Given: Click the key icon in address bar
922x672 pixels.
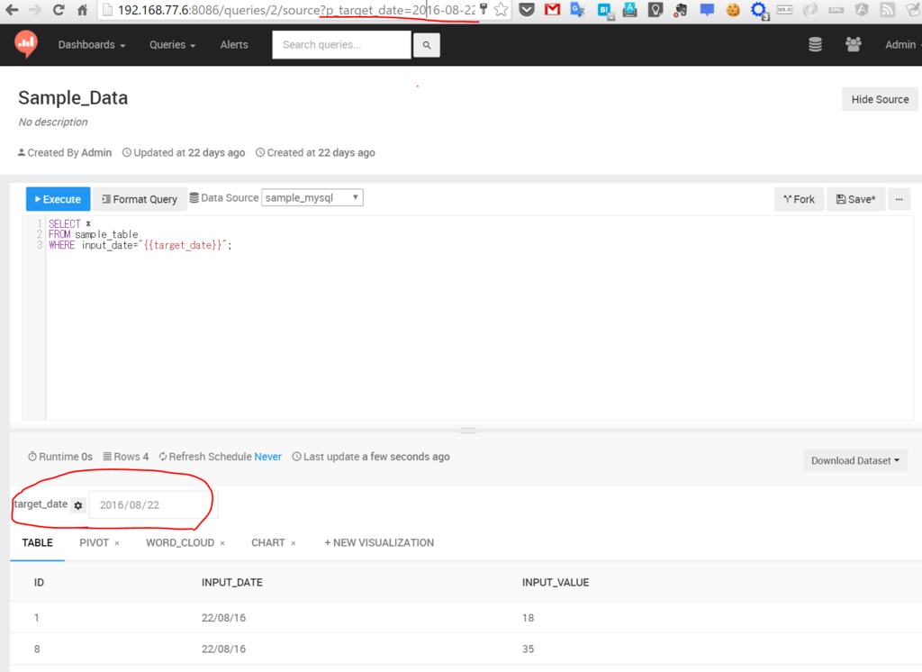Looking at the screenshot, I should [x=484, y=9].
